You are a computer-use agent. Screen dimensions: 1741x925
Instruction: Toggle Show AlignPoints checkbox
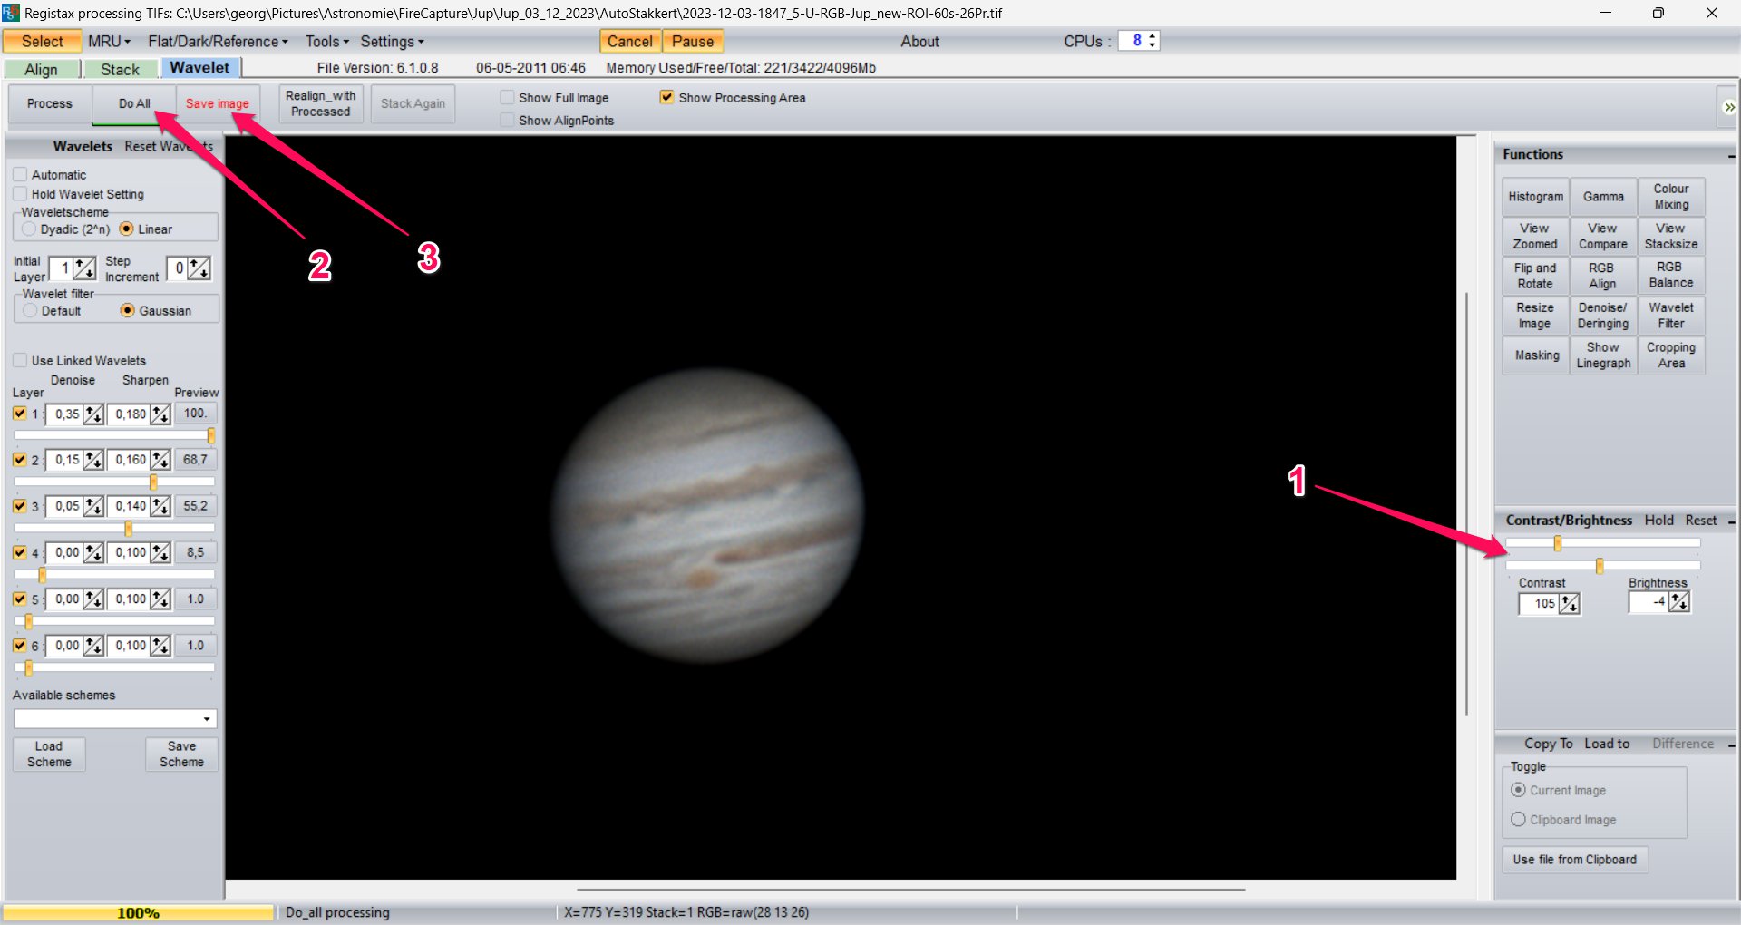[x=508, y=121]
